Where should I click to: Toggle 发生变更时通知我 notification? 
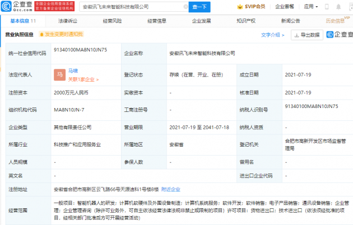(x=61, y=35)
